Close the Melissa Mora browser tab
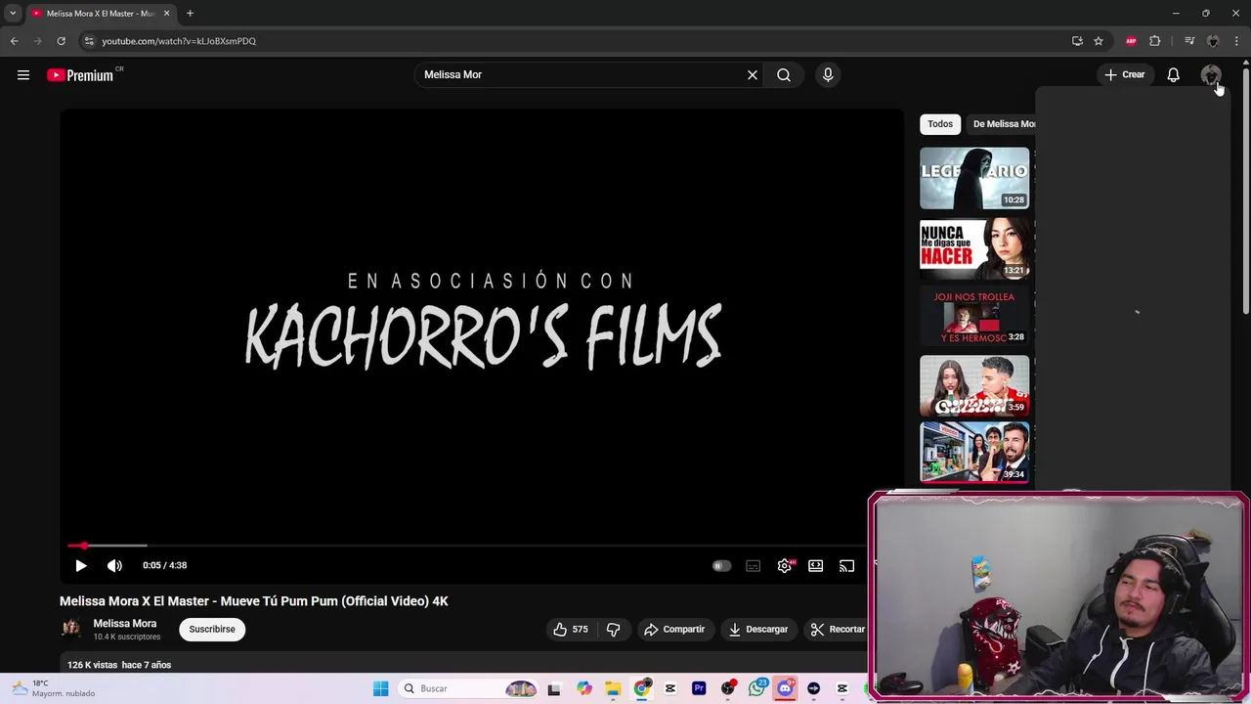The image size is (1251, 704). [x=167, y=14]
